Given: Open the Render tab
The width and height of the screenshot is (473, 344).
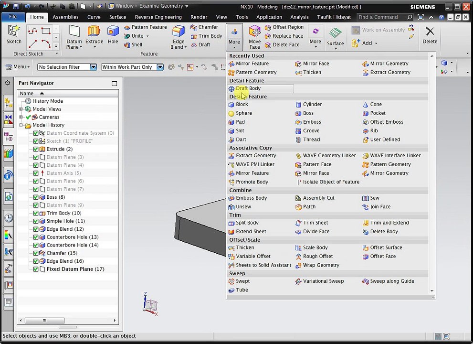Looking at the screenshot, I should click(x=199, y=17).
